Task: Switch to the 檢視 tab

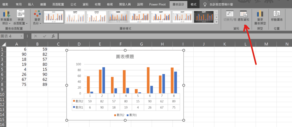Action: click(110, 5)
